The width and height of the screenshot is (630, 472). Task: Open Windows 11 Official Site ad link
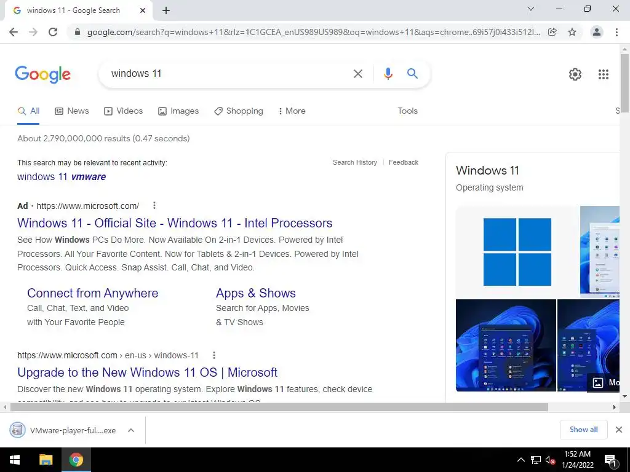coord(175,223)
